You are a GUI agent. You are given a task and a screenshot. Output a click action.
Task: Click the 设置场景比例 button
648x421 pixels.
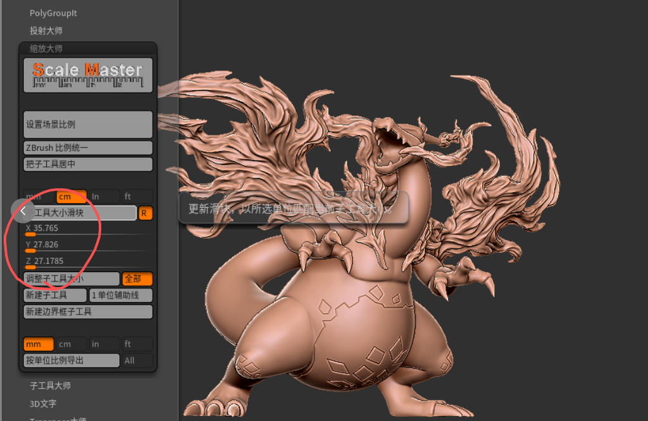pyautogui.click(x=88, y=124)
